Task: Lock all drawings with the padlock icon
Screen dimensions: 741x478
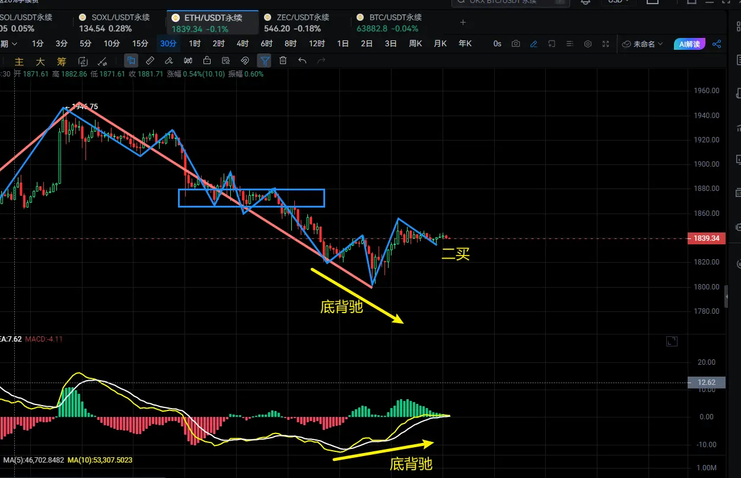Action: 207,60
